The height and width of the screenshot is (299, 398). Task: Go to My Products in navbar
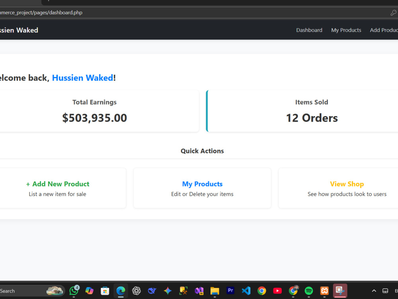(x=346, y=30)
